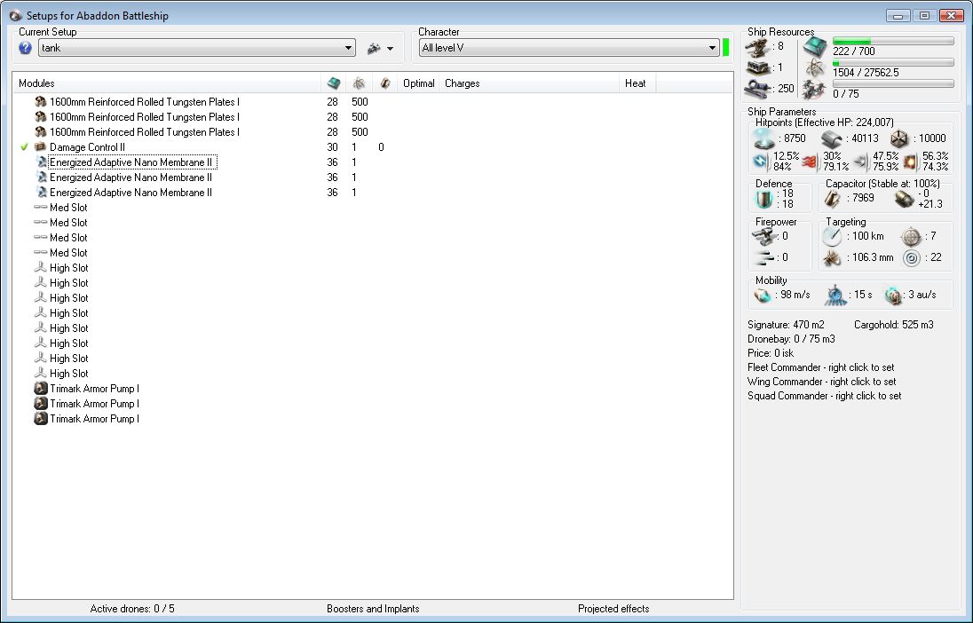Viewport: 973px width, 623px height.
Task: Click the powergrid resource icon
Action: pyautogui.click(x=815, y=67)
